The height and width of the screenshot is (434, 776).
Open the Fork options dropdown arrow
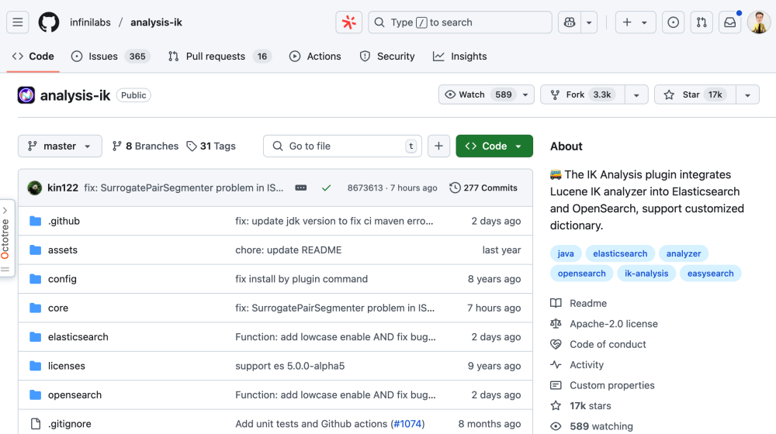(636, 95)
